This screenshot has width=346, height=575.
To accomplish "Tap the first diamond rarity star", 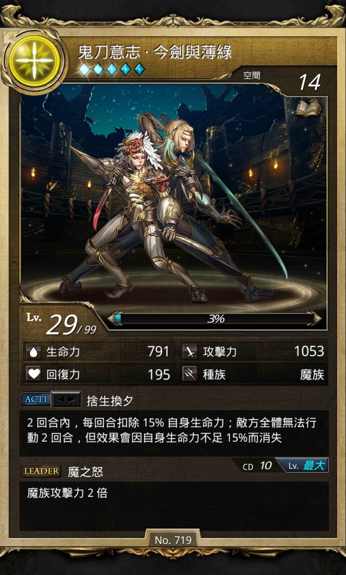I will point(84,70).
